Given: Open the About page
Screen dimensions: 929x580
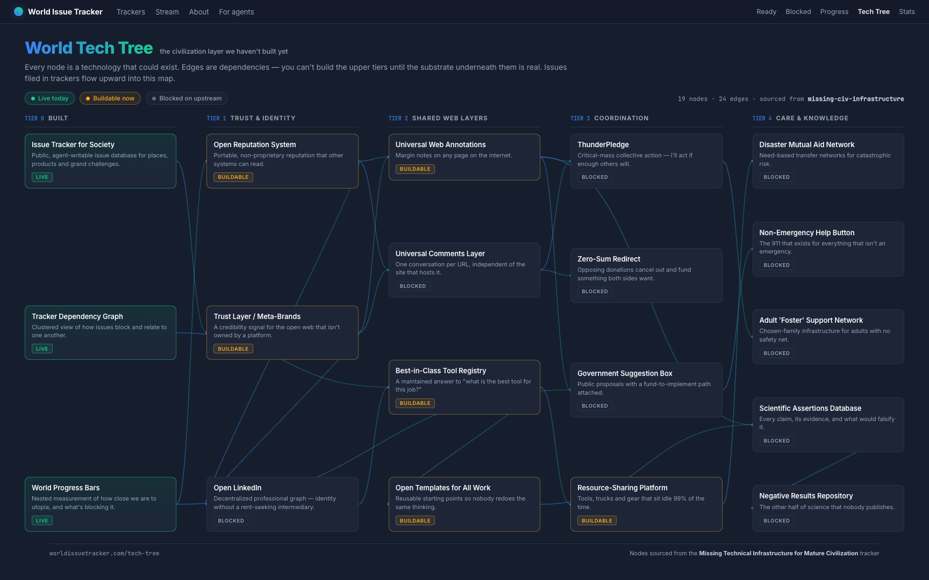Looking at the screenshot, I should (x=199, y=12).
